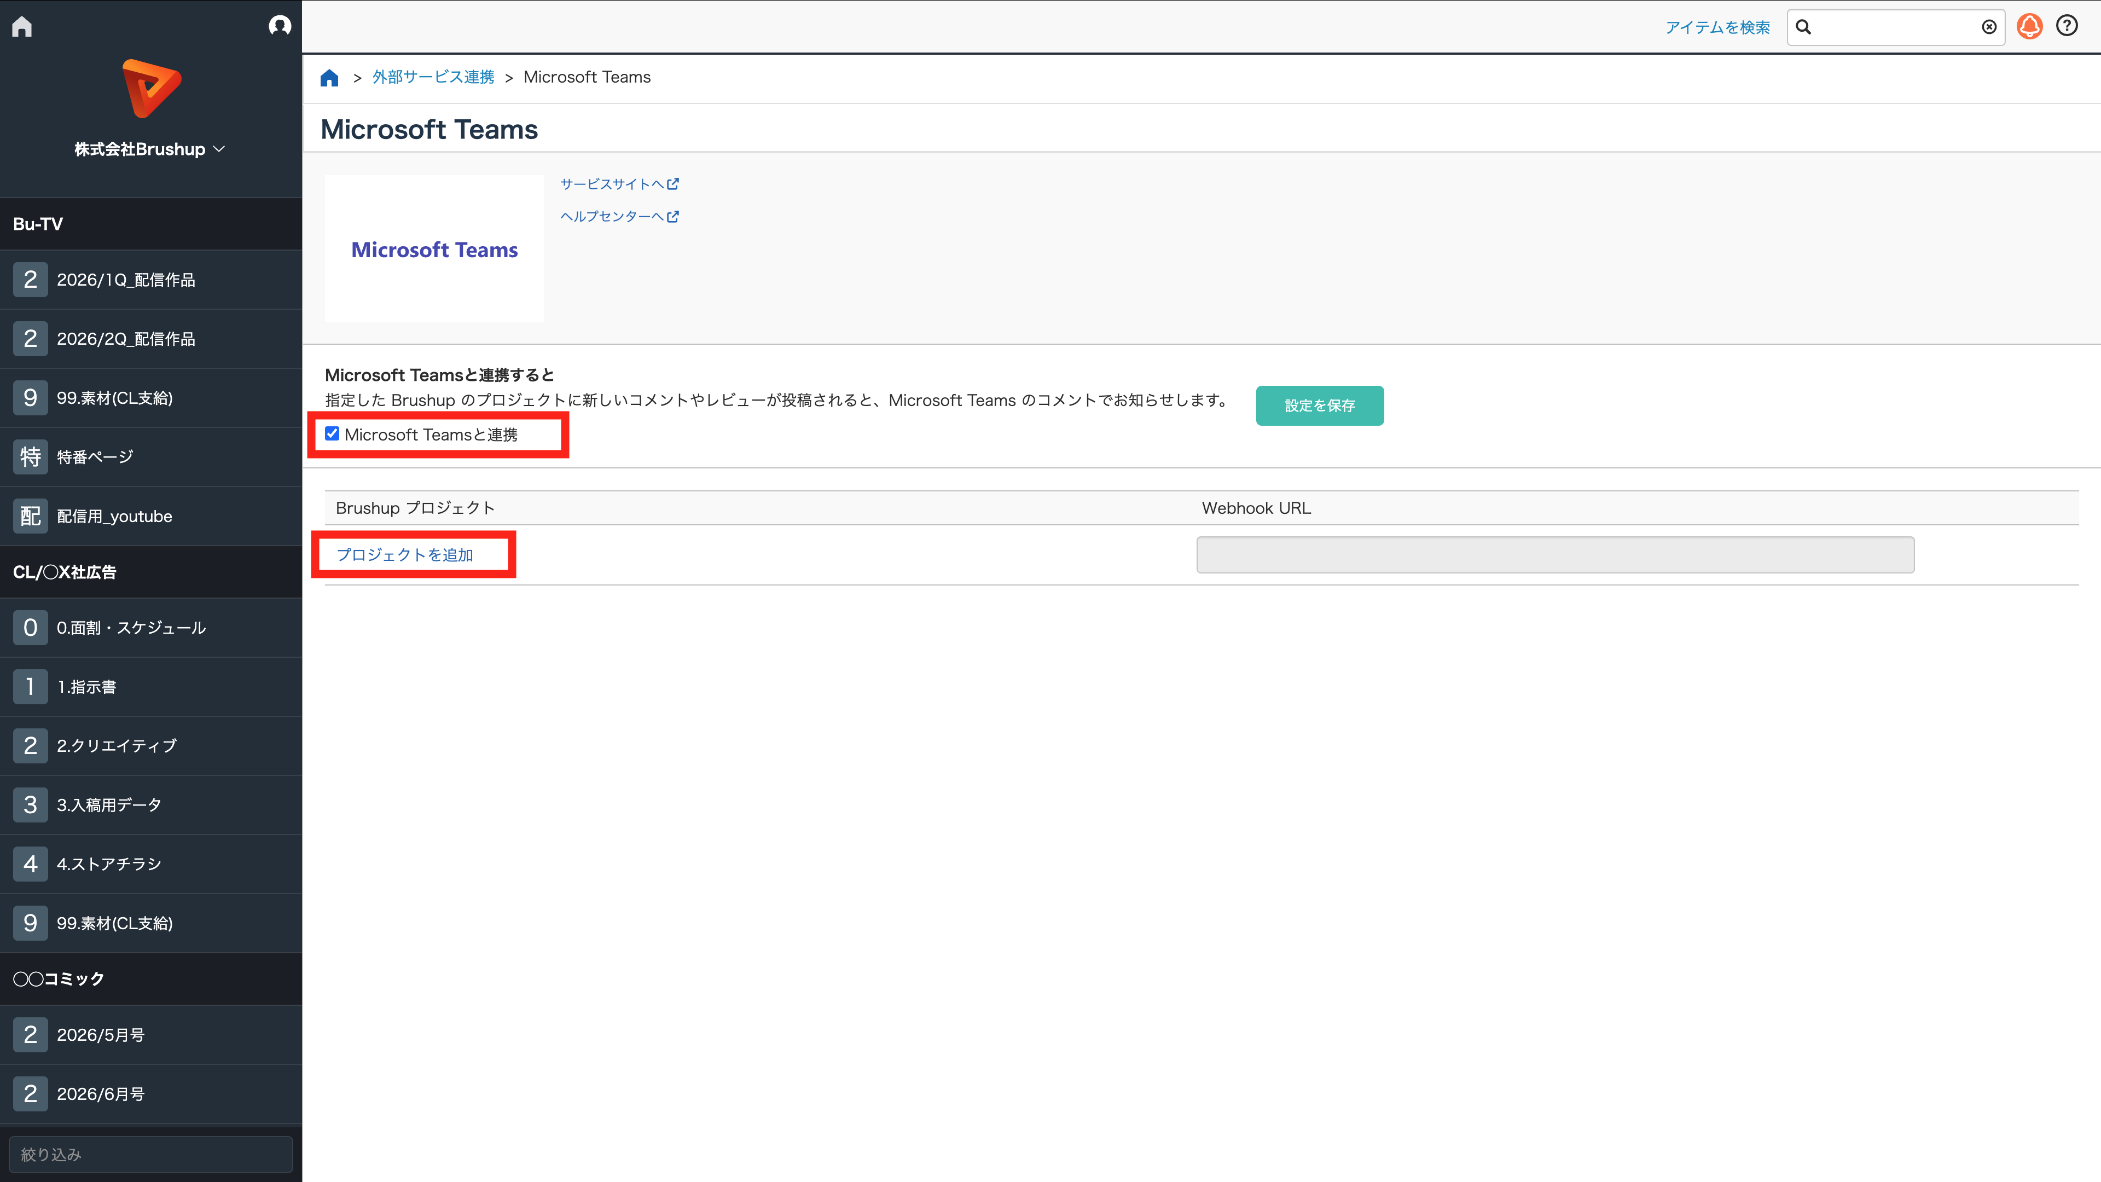Click the 設定を保存 button
The height and width of the screenshot is (1182, 2101).
1320,405
